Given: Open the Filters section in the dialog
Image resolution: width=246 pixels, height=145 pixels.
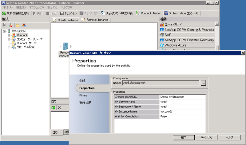Looking at the screenshot, I should pos(83,95).
